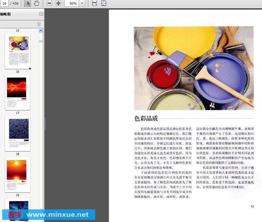Activate the Hand pan tool

(36, 3)
